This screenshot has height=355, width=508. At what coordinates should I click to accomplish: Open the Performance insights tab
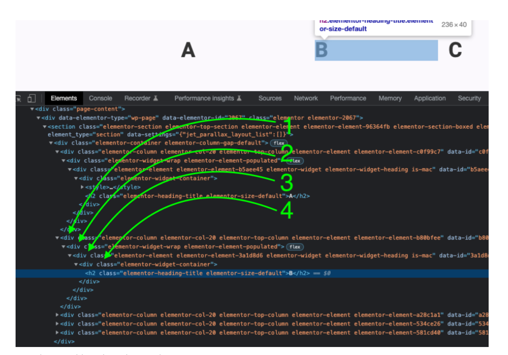[204, 98]
